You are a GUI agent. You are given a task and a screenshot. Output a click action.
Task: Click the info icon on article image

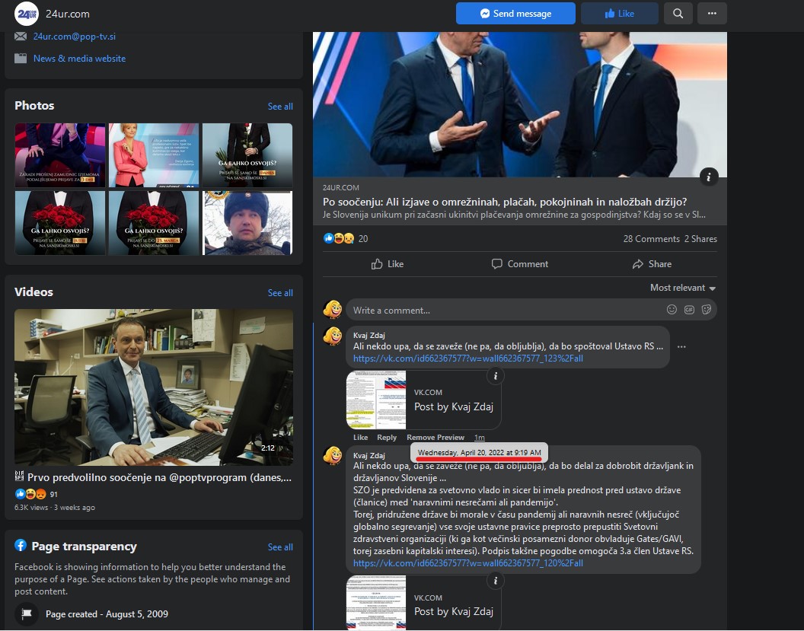pyautogui.click(x=708, y=177)
